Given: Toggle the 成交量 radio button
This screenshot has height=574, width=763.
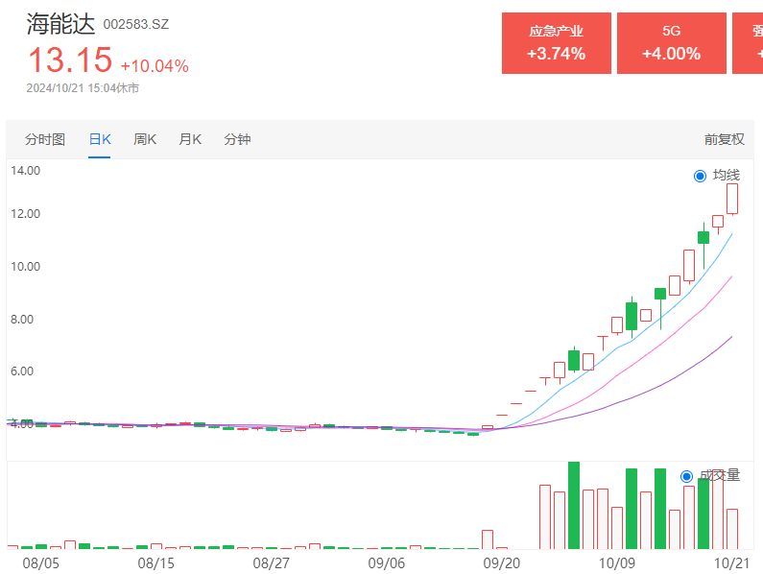Looking at the screenshot, I should (686, 476).
